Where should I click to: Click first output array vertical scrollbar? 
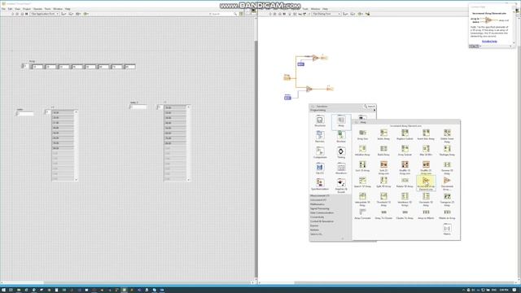76,146
